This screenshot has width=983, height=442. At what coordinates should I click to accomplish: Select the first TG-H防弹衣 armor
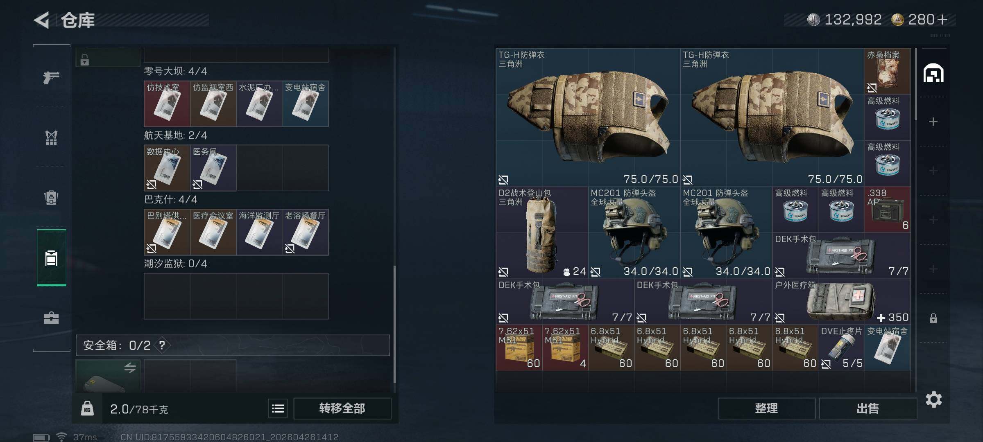click(x=588, y=117)
